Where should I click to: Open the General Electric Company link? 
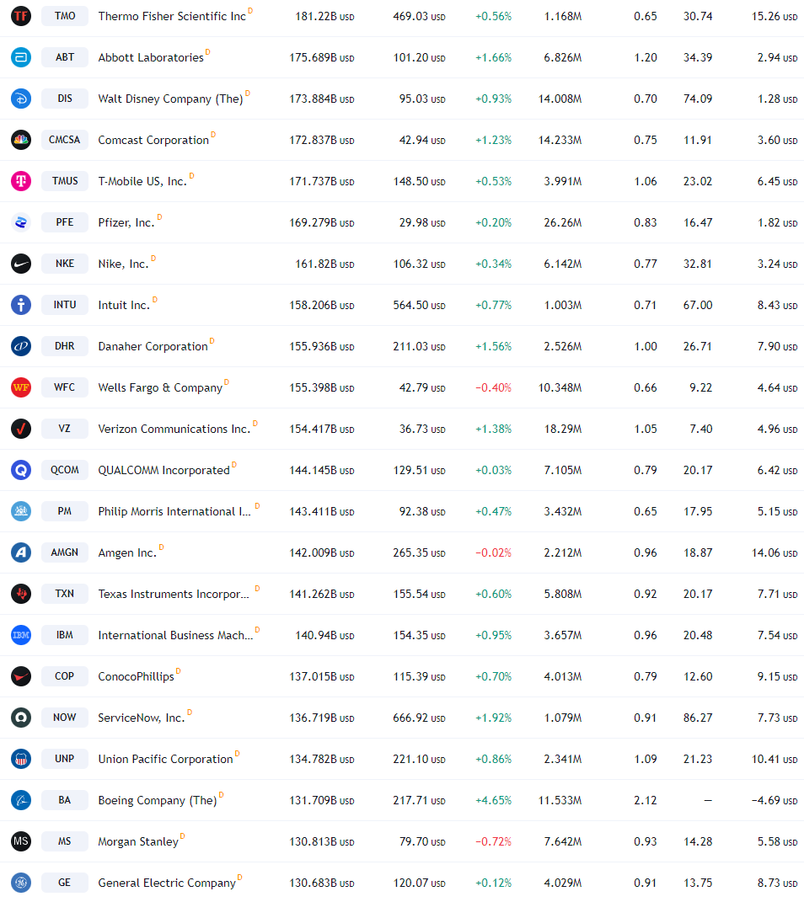click(167, 883)
